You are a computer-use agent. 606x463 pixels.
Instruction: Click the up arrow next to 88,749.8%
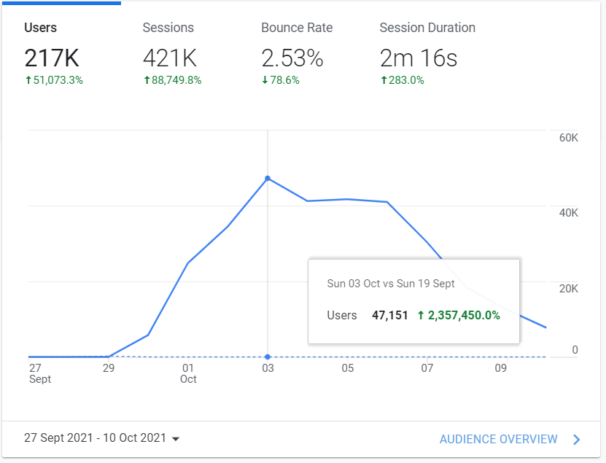(x=147, y=80)
